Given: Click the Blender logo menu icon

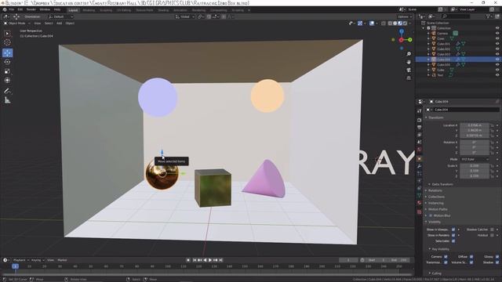Looking at the screenshot, I should coord(5,9).
